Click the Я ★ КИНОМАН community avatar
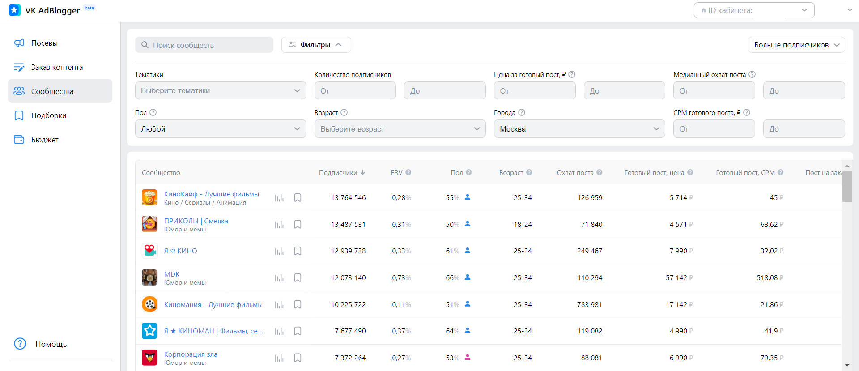The width and height of the screenshot is (859, 371). 150,331
